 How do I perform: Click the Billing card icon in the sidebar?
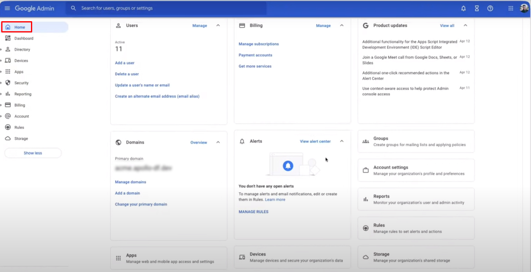click(x=8, y=105)
